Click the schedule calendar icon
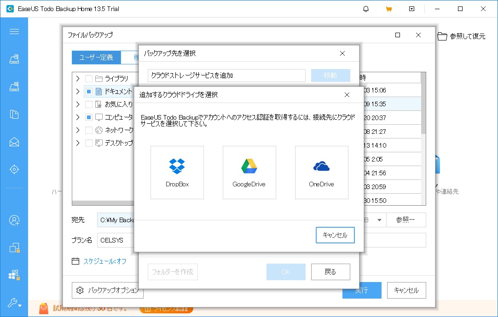Image resolution: width=498 pixels, height=317 pixels. coord(75,261)
